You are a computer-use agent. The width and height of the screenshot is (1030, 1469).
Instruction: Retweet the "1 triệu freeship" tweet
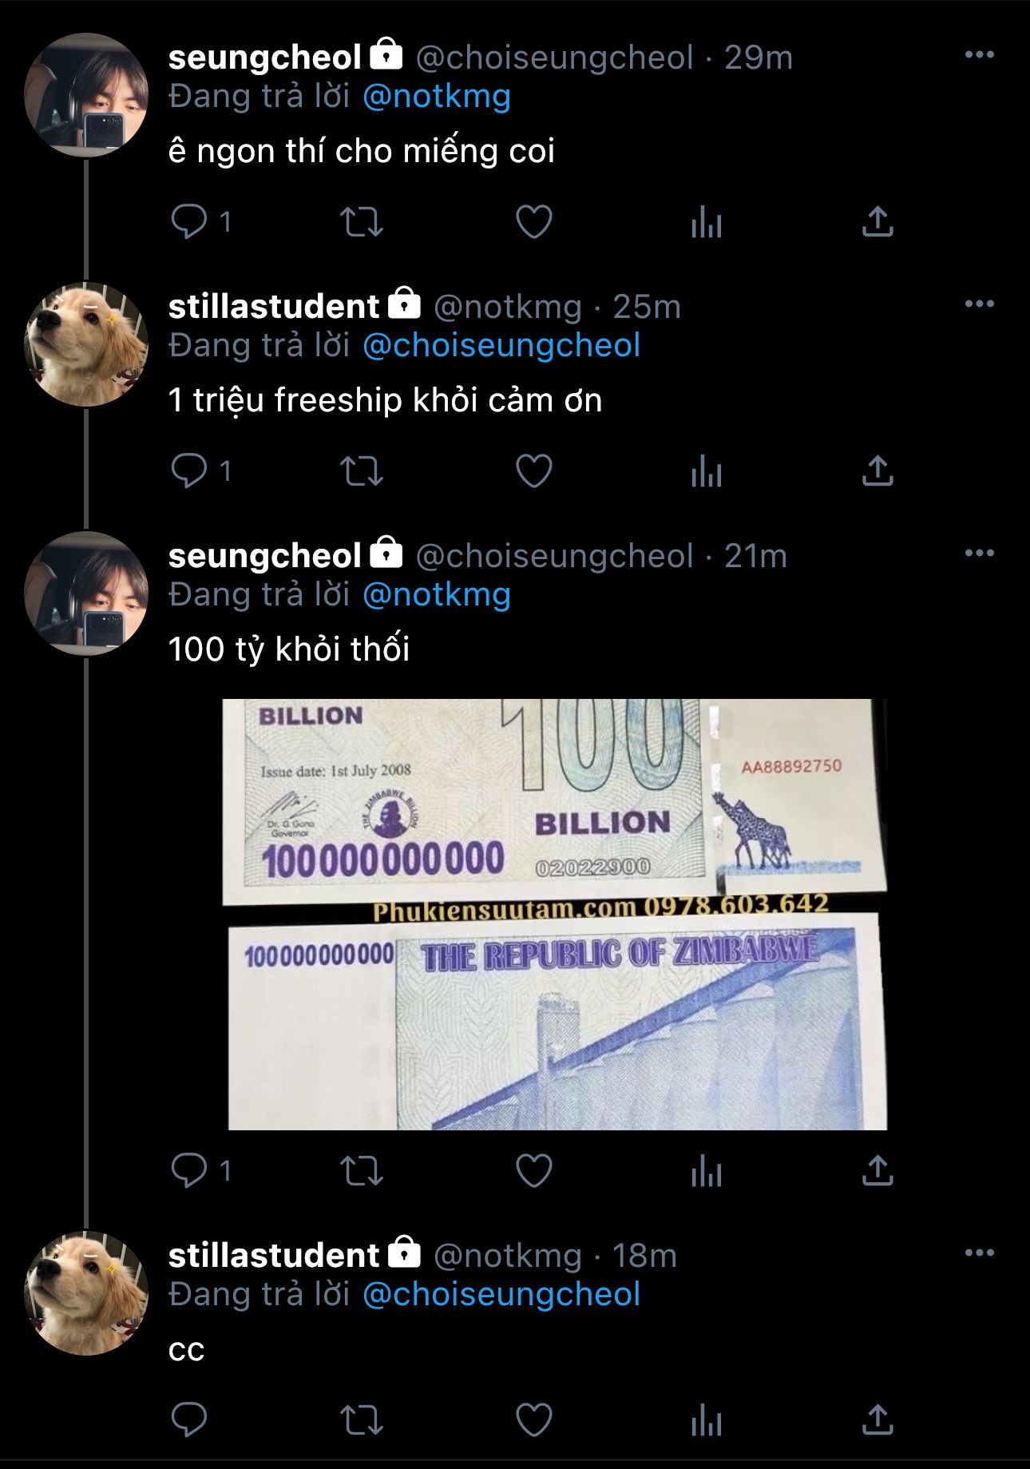362,471
